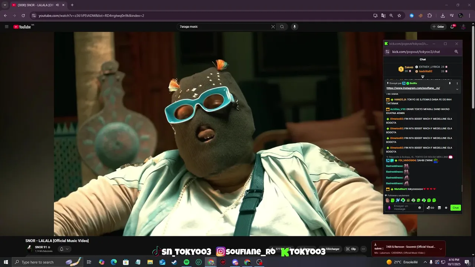
Task: Install app icon in address bar
Action: [376, 16]
